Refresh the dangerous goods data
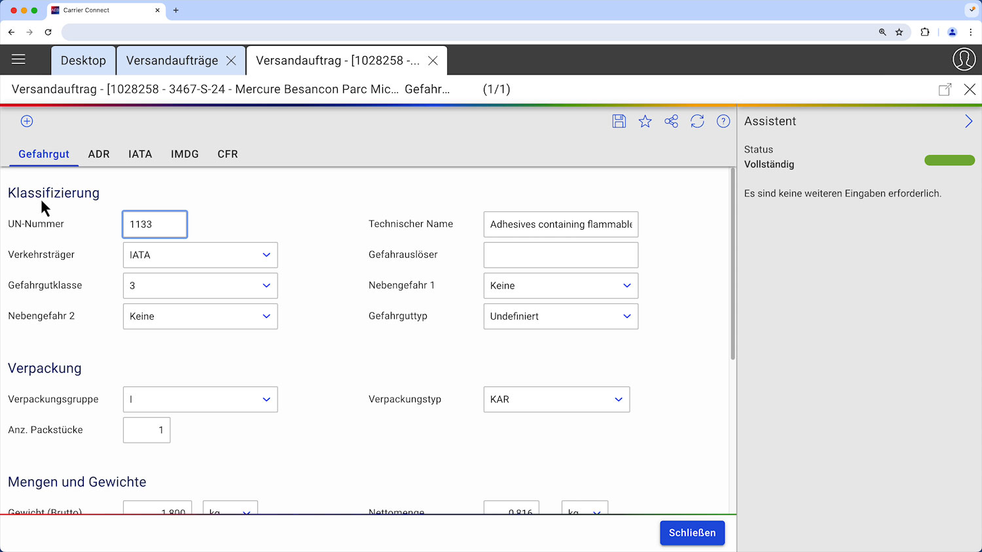The image size is (982, 552). tap(697, 121)
